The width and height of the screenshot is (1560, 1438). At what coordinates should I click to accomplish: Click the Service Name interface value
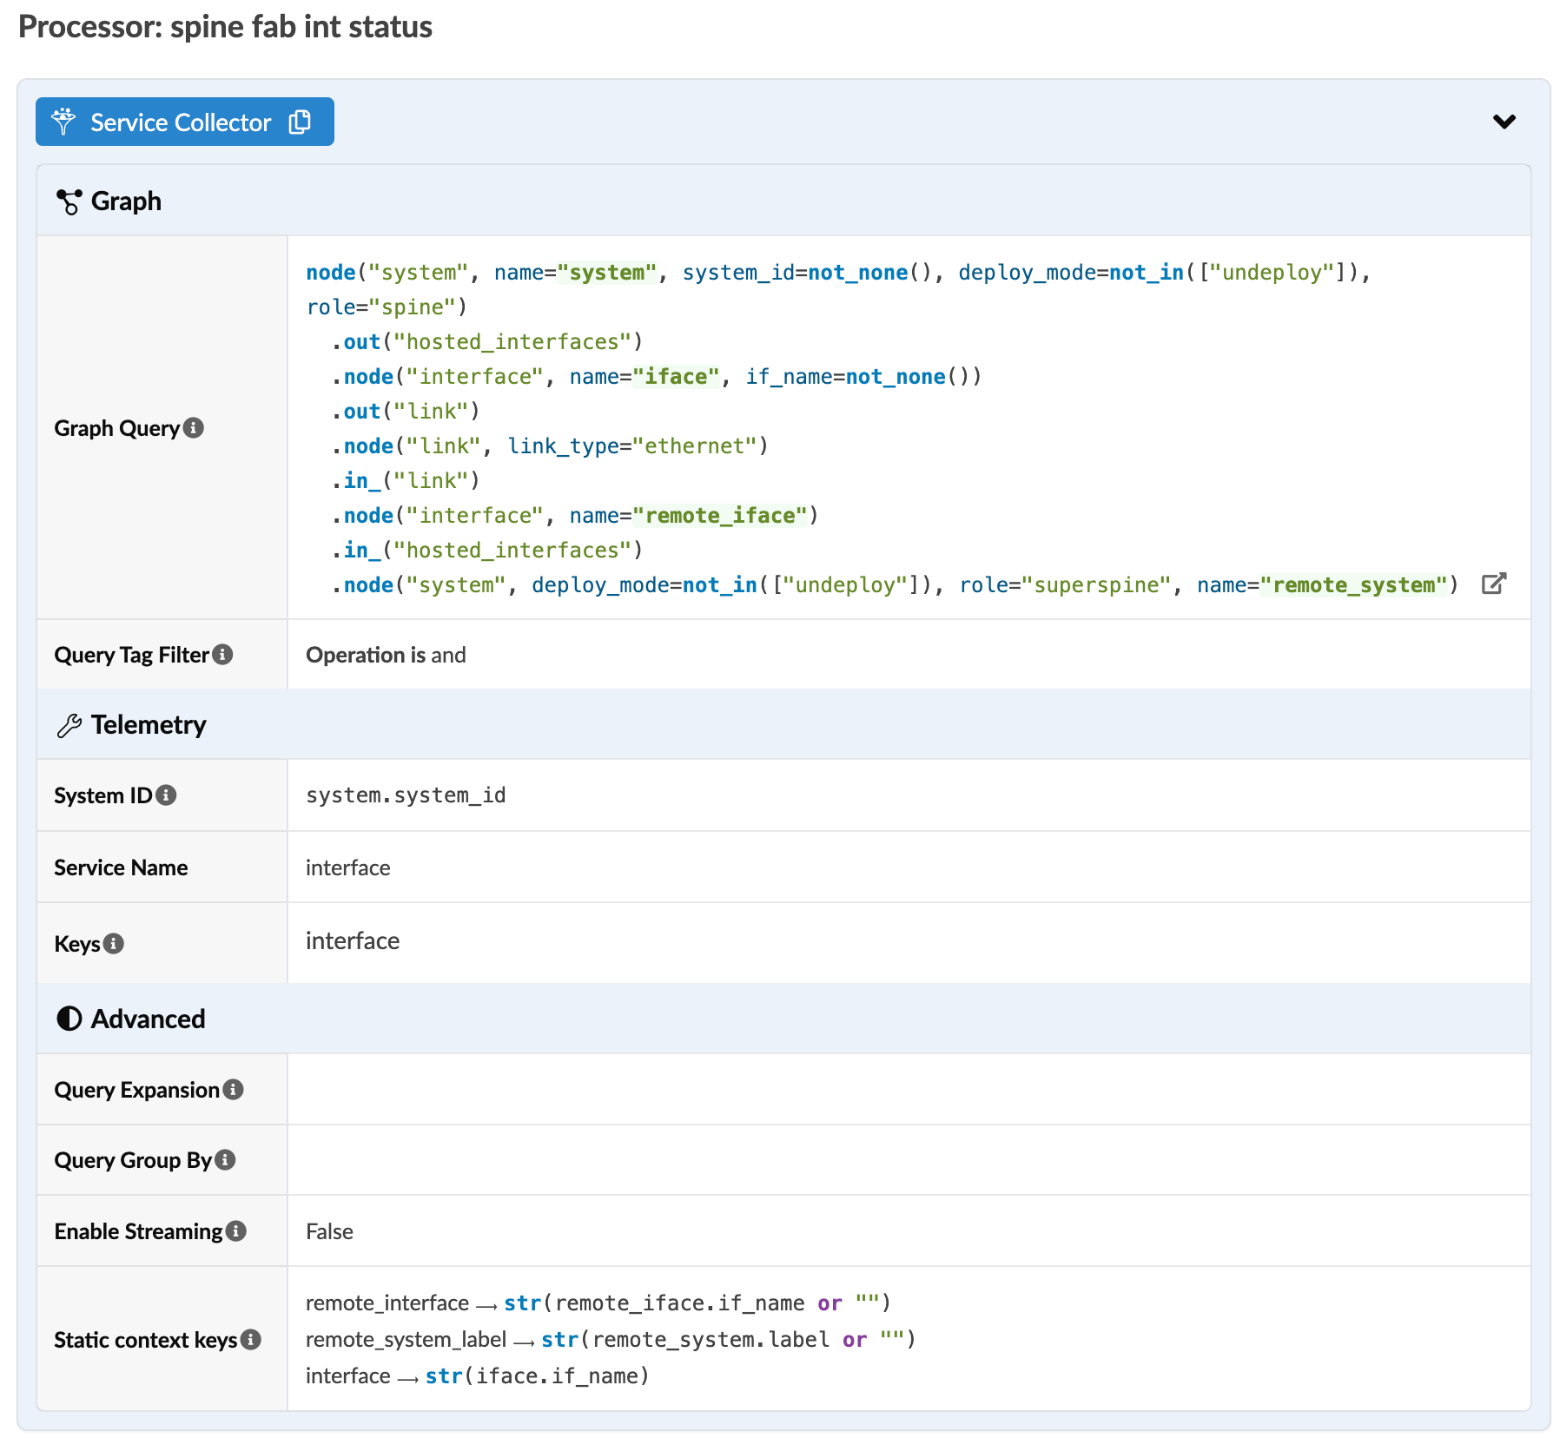347,868
